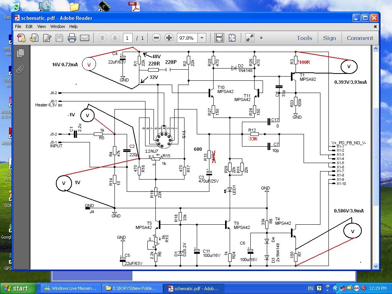Click the vertical scrollbar down arrow
The width and height of the screenshot is (392, 294).
[x=376, y=266]
